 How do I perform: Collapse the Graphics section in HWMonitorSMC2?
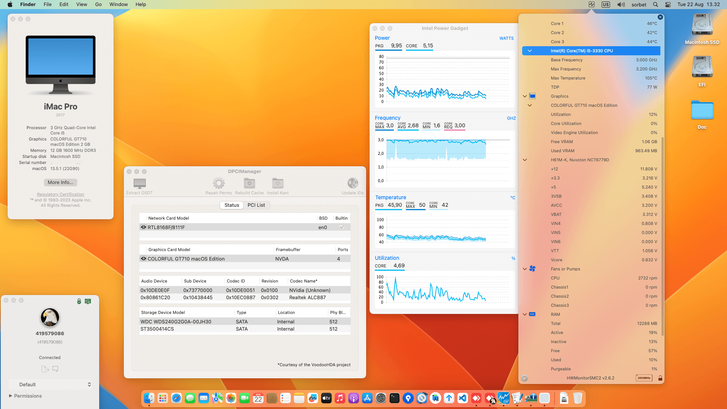(x=525, y=96)
